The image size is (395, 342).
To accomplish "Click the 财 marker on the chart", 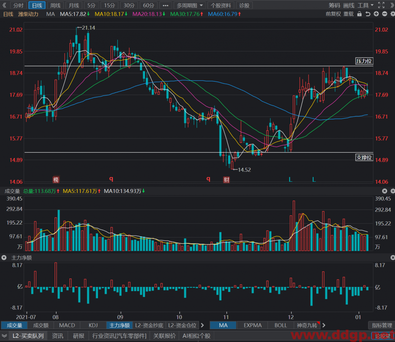I will 226,179.
